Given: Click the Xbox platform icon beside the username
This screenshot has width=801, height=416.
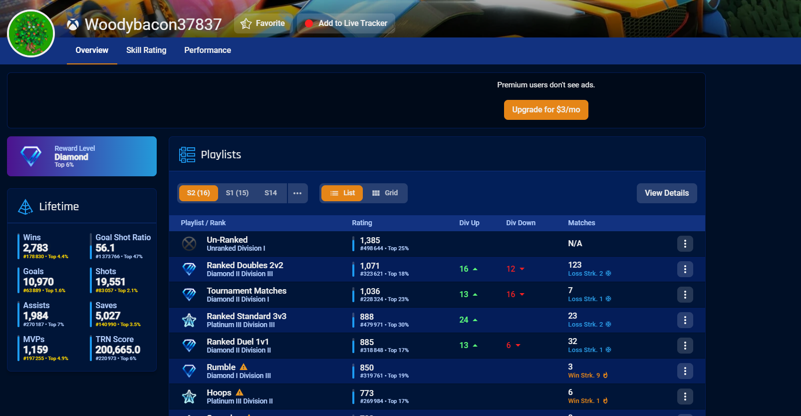Looking at the screenshot, I should click(x=73, y=24).
